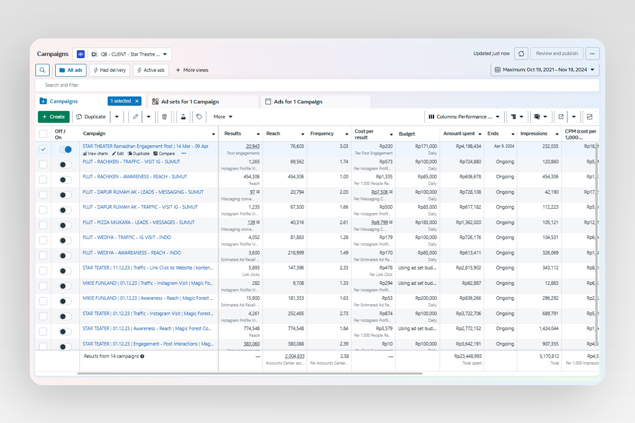Viewport: 635px width, 423px height.
Task: Click the charts icon at toolbar right
Action: pyautogui.click(x=590, y=116)
